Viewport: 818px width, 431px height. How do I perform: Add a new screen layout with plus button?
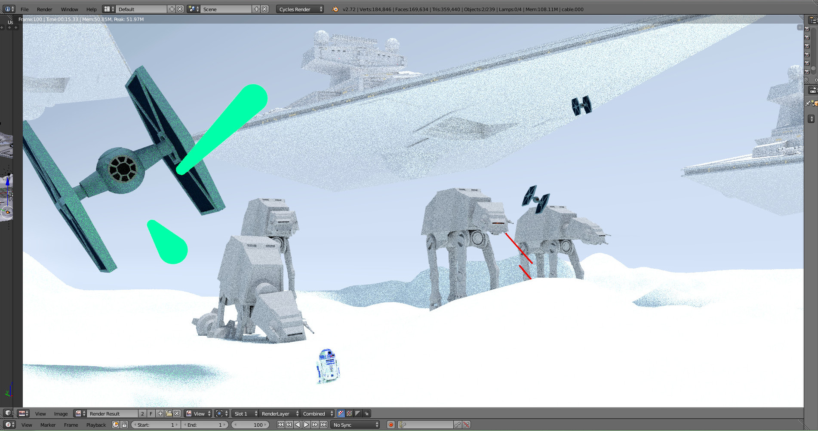pyautogui.click(x=172, y=9)
